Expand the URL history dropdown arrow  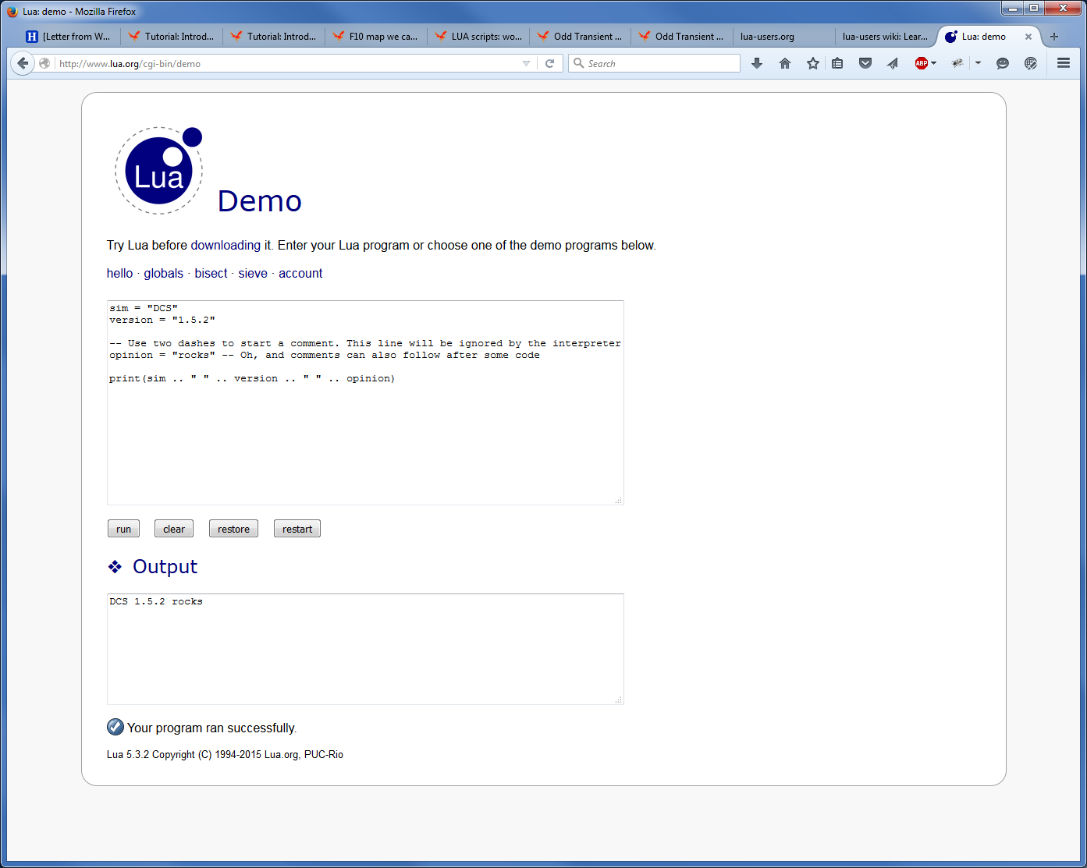click(x=526, y=63)
